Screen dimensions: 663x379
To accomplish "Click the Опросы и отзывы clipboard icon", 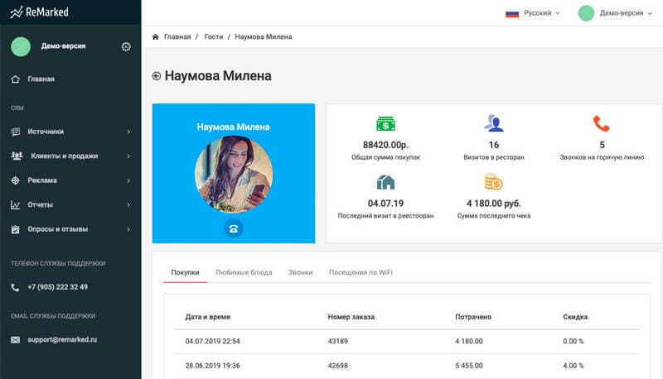I will (15, 229).
